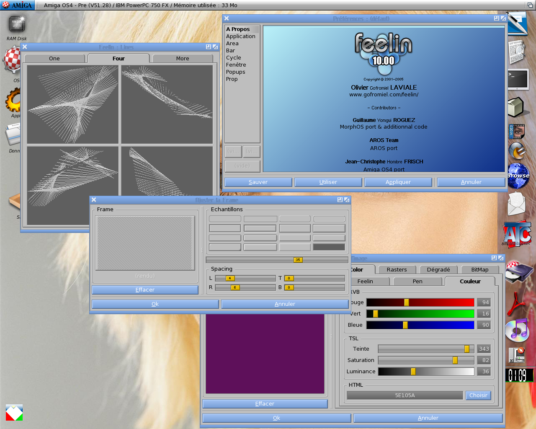Viewport: 536px width, 429px height.
Task: Open the RAM Disk desktop icon
Action: 17,25
